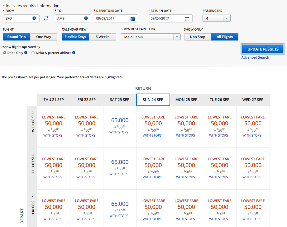Switch calendar view to 5 Weeks
This screenshot has width=287, height=227.
[102, 37]
